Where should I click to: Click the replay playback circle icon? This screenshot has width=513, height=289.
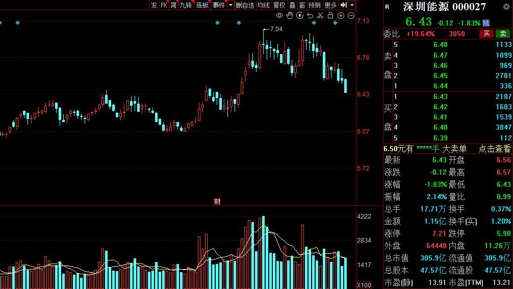300,15
